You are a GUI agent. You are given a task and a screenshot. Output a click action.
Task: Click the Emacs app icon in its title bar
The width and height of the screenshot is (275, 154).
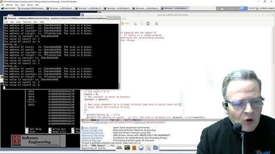tap(82, 15)
